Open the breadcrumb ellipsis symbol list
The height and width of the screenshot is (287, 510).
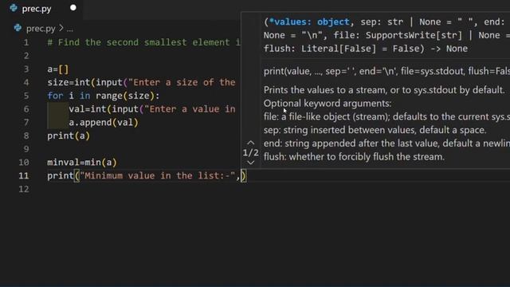(70, 29)
